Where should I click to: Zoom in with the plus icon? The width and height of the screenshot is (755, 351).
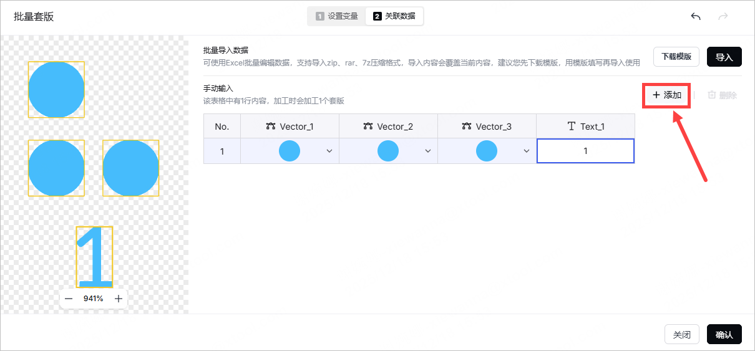point(118,299)
